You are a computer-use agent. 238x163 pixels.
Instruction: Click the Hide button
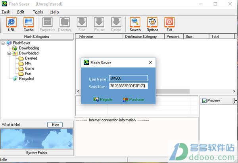[x=55, y=125]
